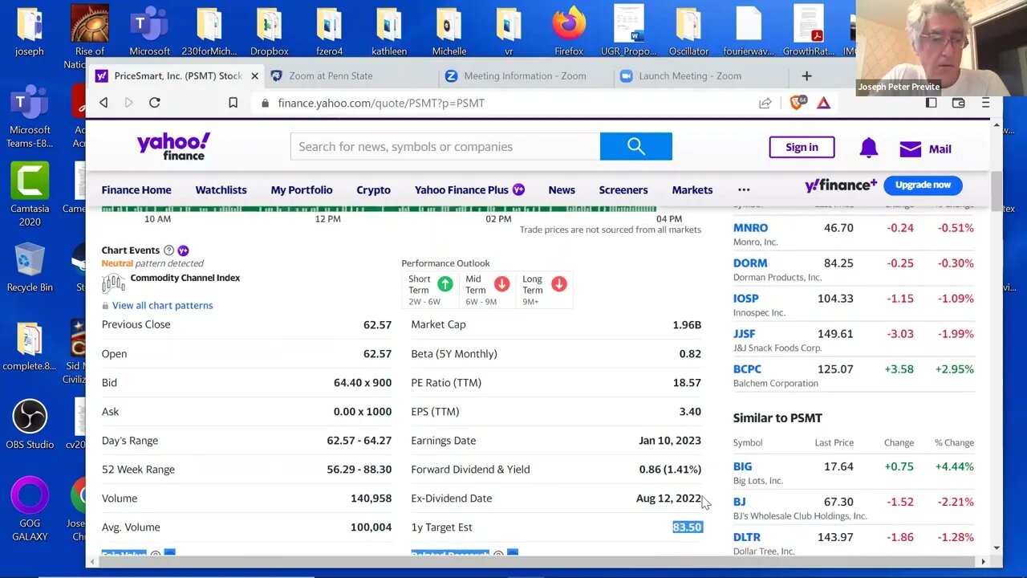Click the browser address bar URL

click(381, 103)
